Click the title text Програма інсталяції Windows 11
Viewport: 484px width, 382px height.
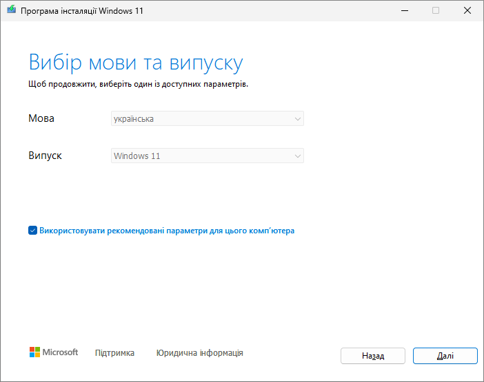click(x=82, y=11)
